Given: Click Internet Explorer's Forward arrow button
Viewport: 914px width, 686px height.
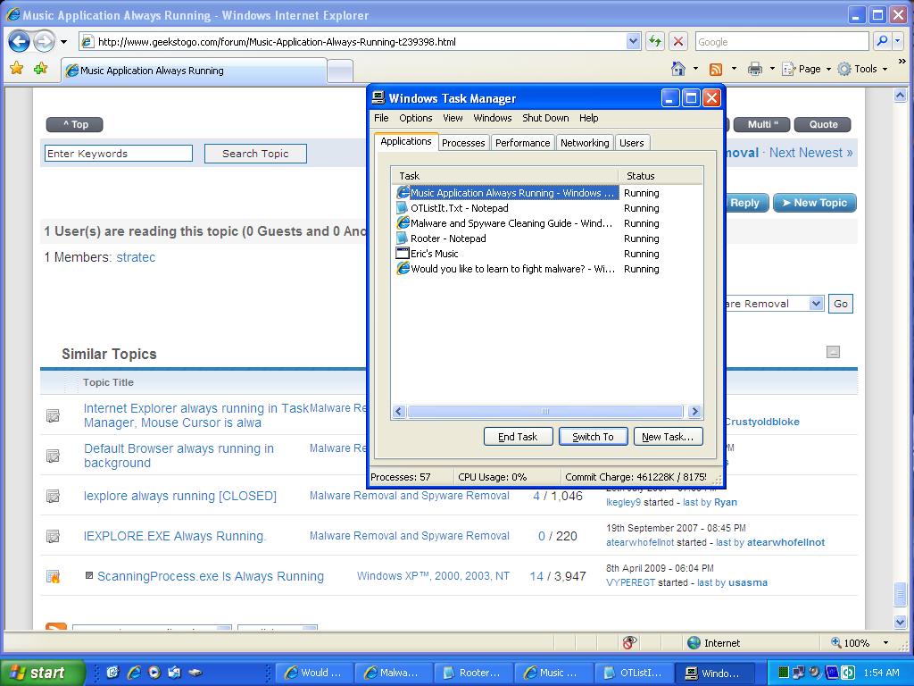Looking at the screenshot, I should pyautogui.click(x=44, y=41).
